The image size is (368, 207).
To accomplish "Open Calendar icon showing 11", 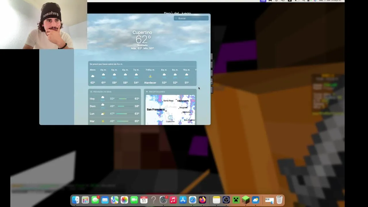I will (144, 200).
